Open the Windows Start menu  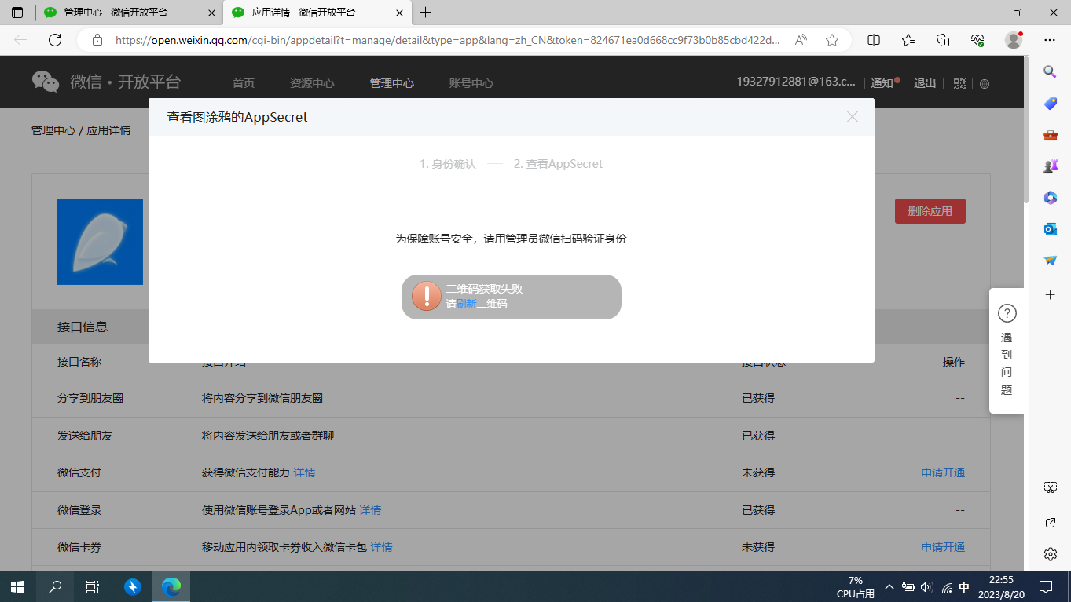tap(17, 586)
